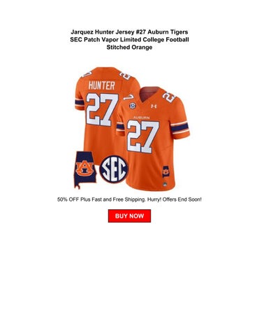Click the navy stripe on right sleeve

pyautogui.click(x=179, y=127)
